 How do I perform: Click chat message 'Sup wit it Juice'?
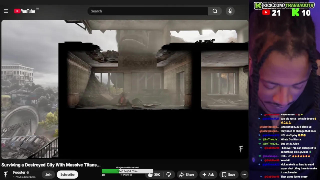point(289,144)
